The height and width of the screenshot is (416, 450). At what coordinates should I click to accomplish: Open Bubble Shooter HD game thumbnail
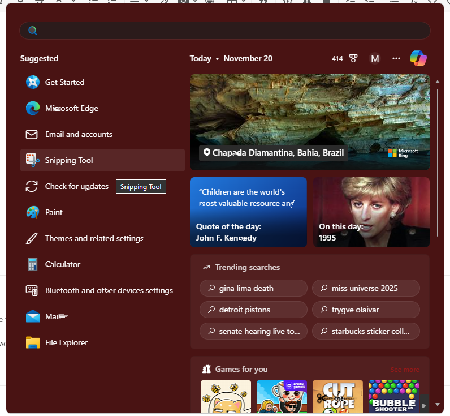click(x=393, y=397)
